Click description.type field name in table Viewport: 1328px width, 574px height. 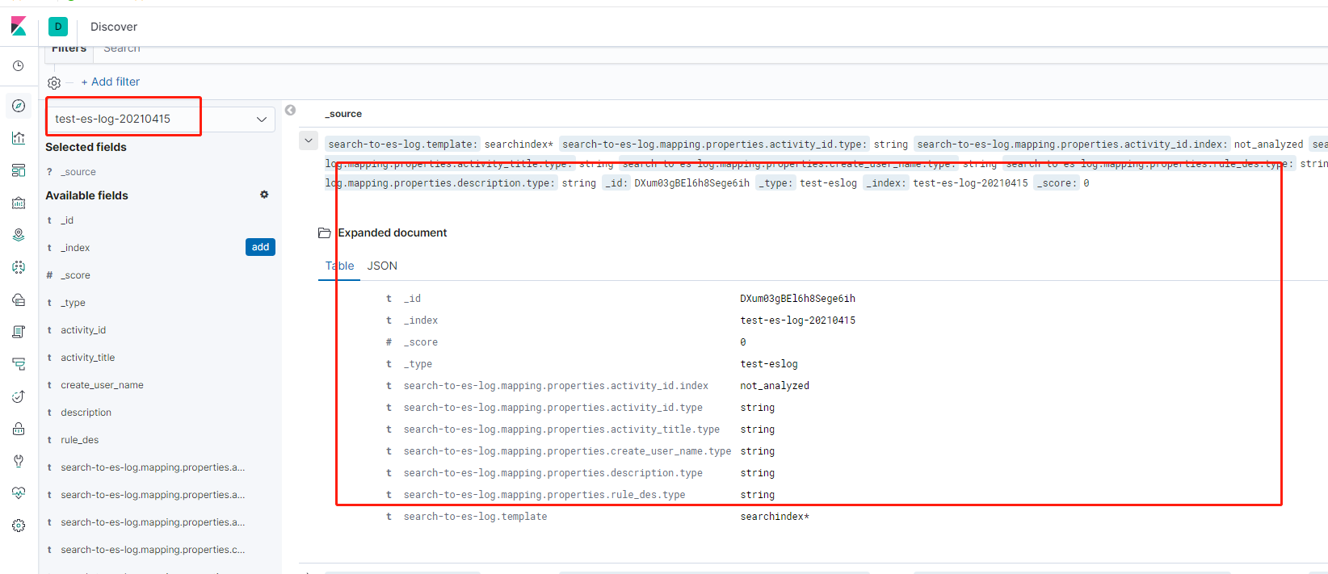click(553, 473)
